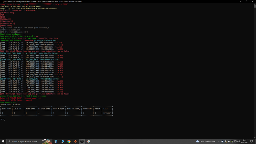Viewport: 256px width, 144px height.
Task: Click the 'Wav Player' table cell
Action: pyautogui.click(x=59, y=109)
